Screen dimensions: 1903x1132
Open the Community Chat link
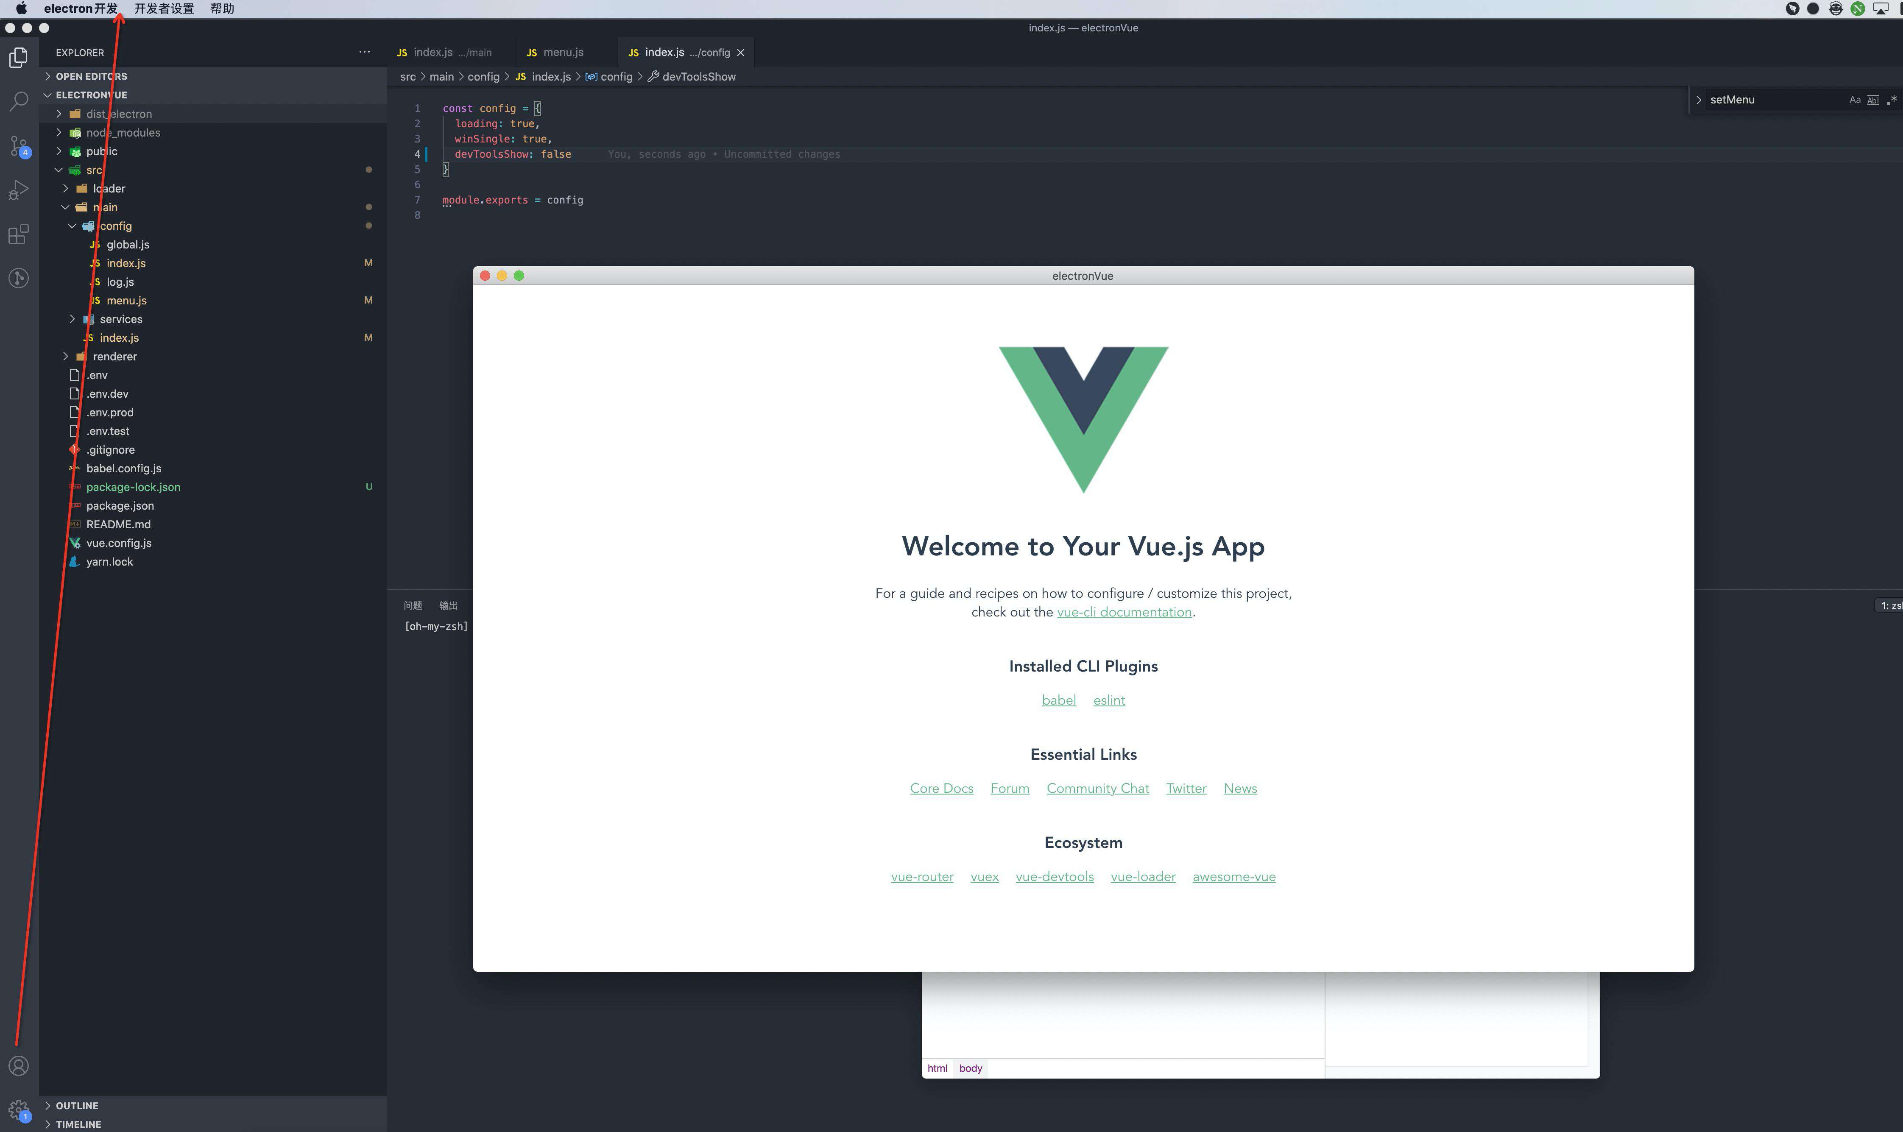click(1097, 789)
